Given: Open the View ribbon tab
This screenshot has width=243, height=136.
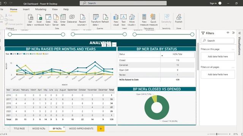Looking at the screenshot, I should [x=55, y=9].
